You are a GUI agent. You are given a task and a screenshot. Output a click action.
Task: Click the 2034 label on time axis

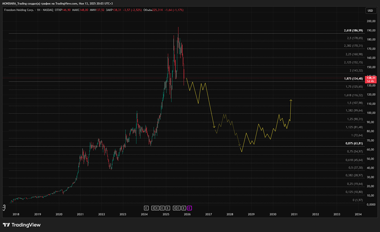tap(358, 214)
